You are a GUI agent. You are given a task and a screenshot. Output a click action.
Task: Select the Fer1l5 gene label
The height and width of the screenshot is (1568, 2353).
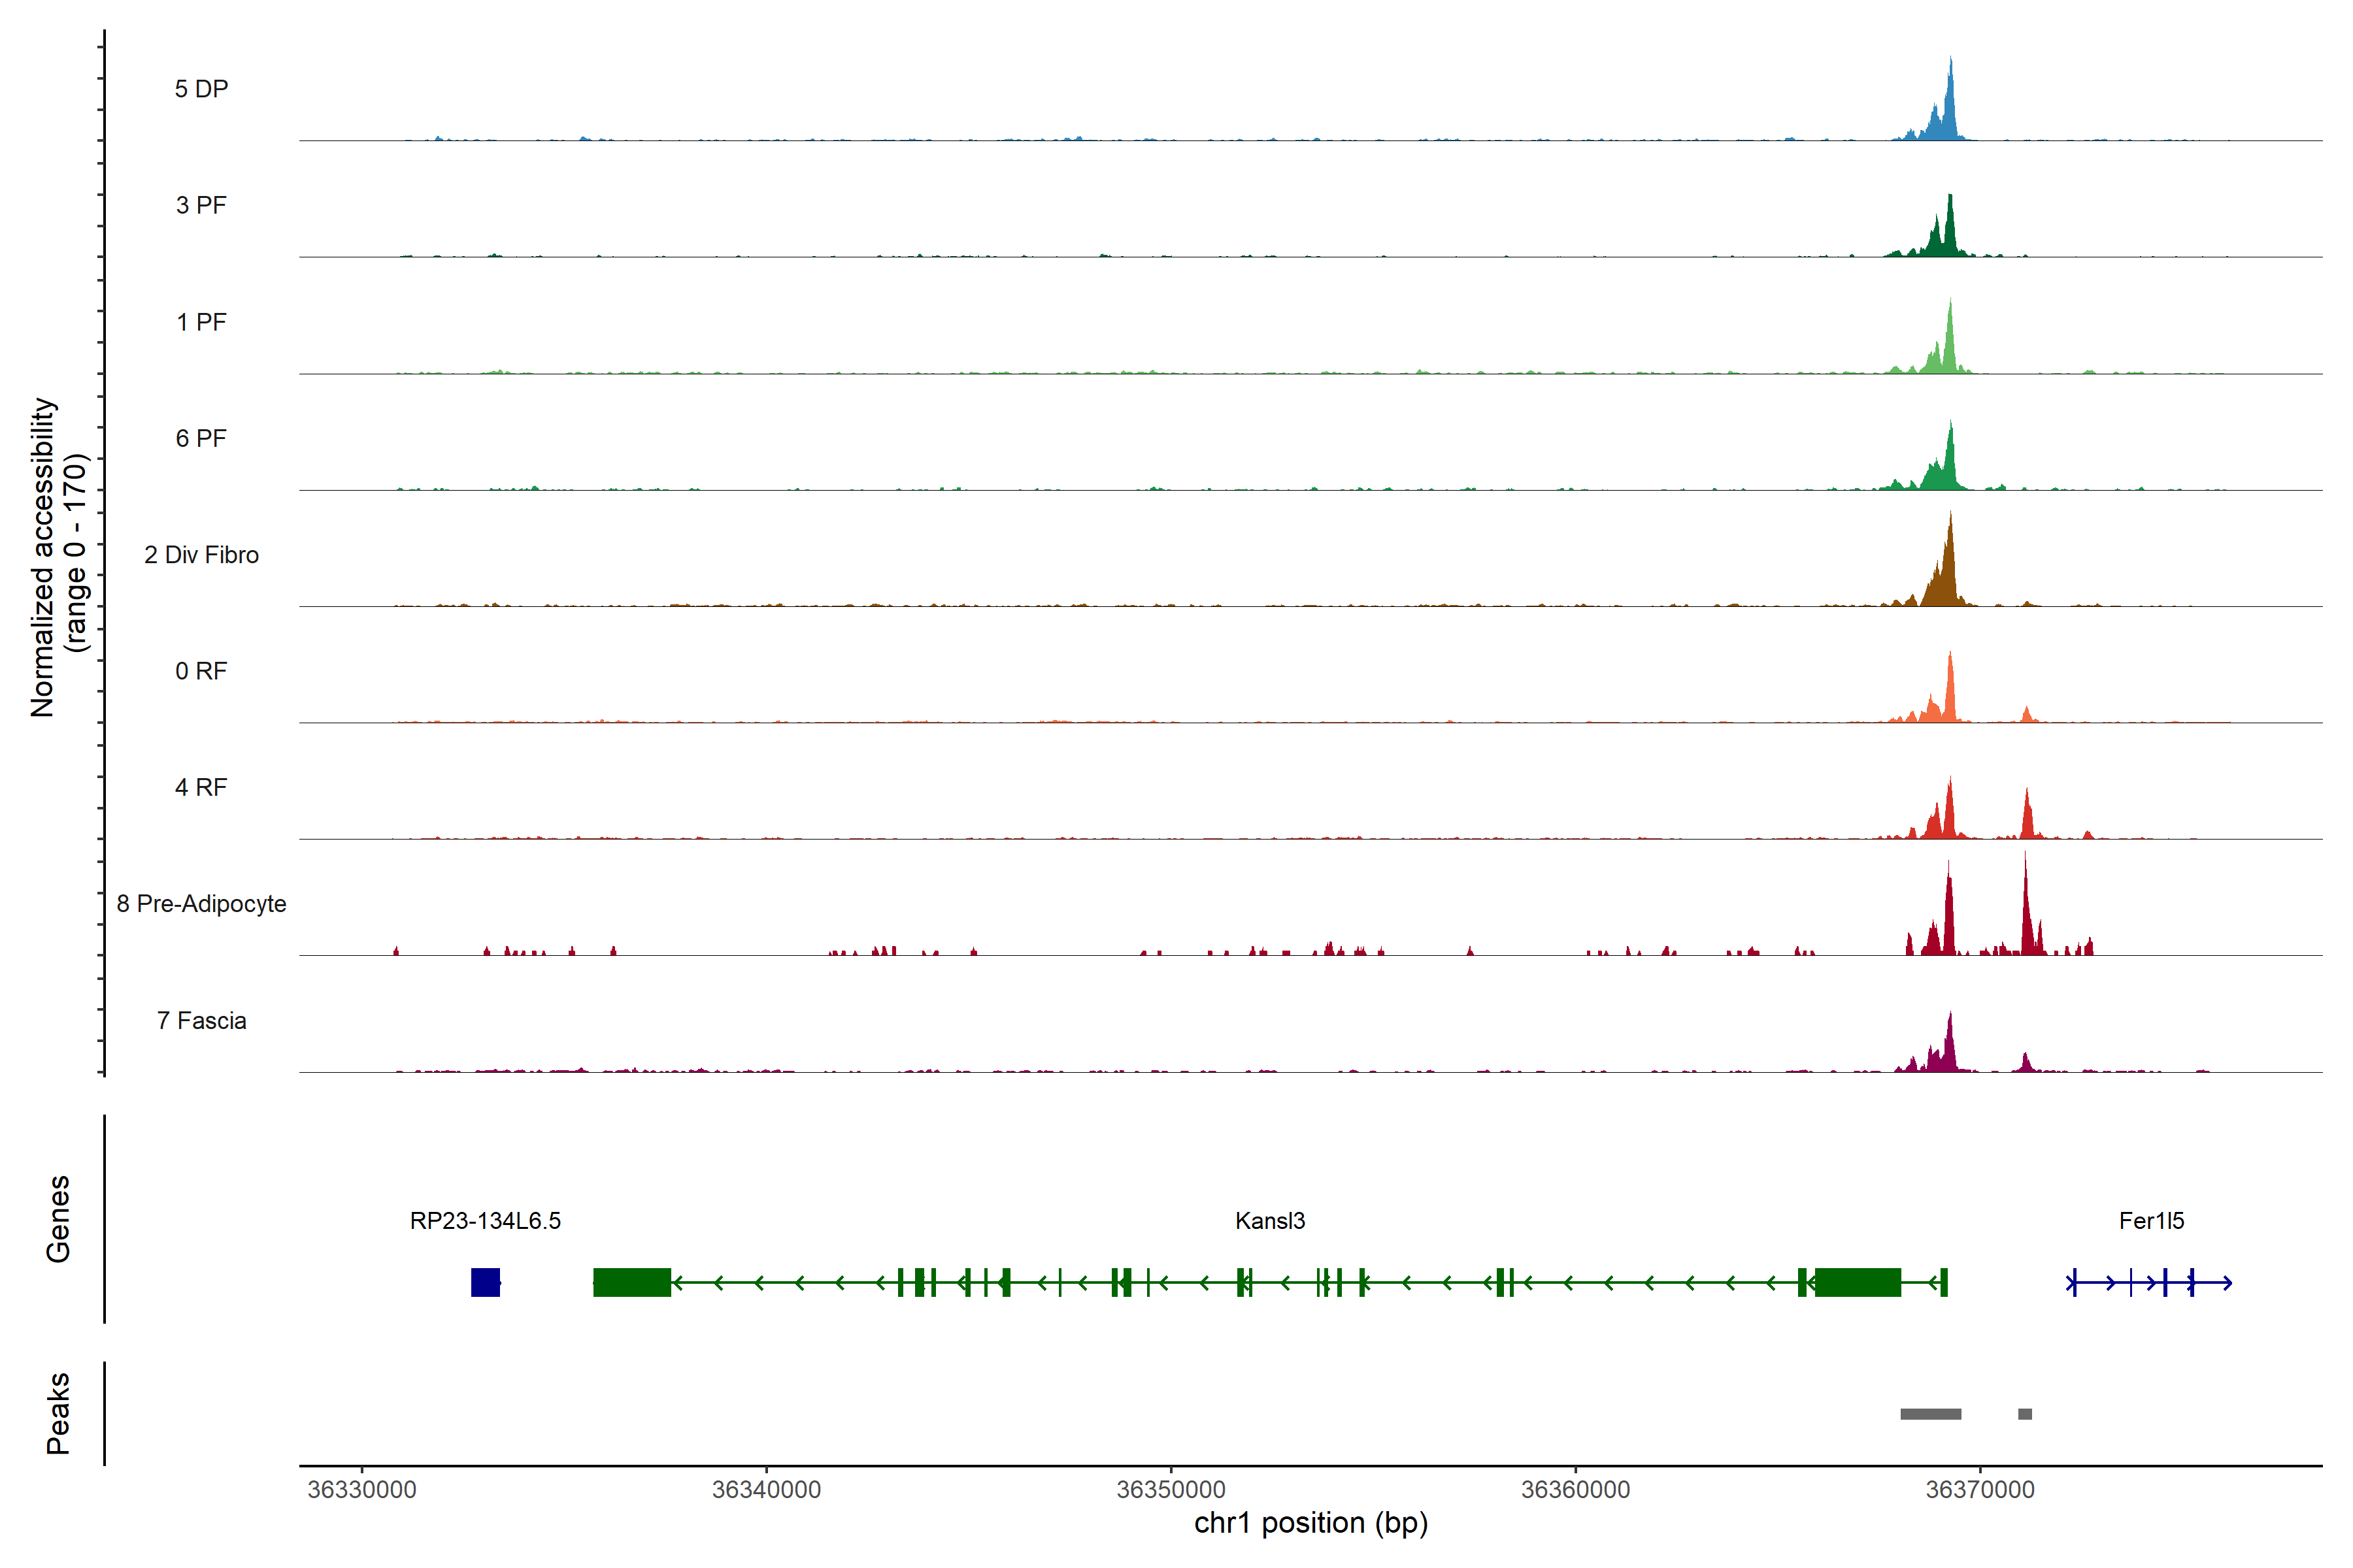(x=2151, y=1221)
